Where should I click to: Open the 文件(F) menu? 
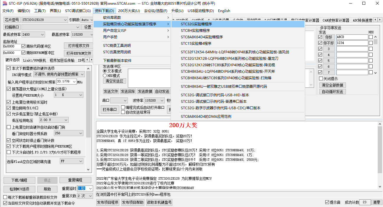point(8,11)
